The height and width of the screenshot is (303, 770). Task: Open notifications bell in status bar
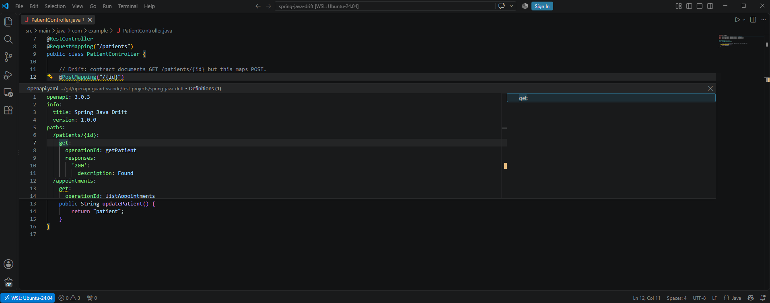[763, 298]
